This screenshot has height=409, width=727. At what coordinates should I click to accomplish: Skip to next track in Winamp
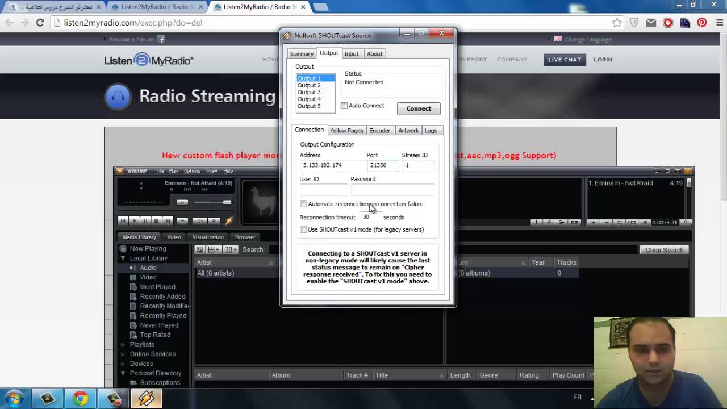[x=168, y=220]
